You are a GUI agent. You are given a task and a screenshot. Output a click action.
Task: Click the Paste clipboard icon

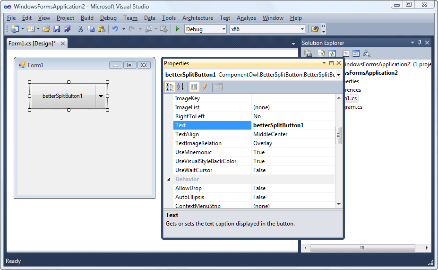101,29
